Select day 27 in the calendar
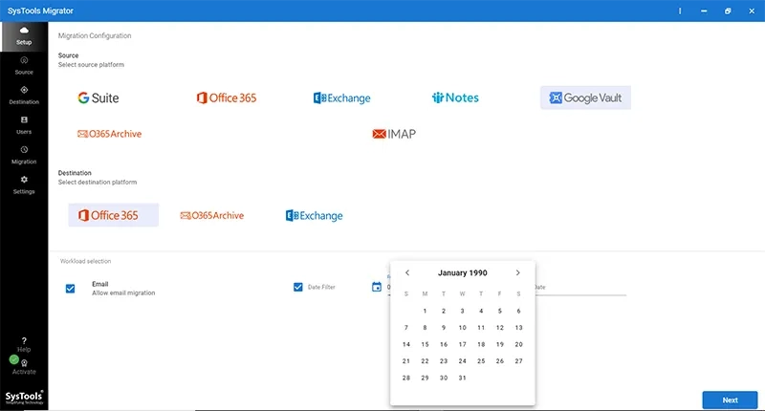This screenshot has width=765, height=411. 518,361
